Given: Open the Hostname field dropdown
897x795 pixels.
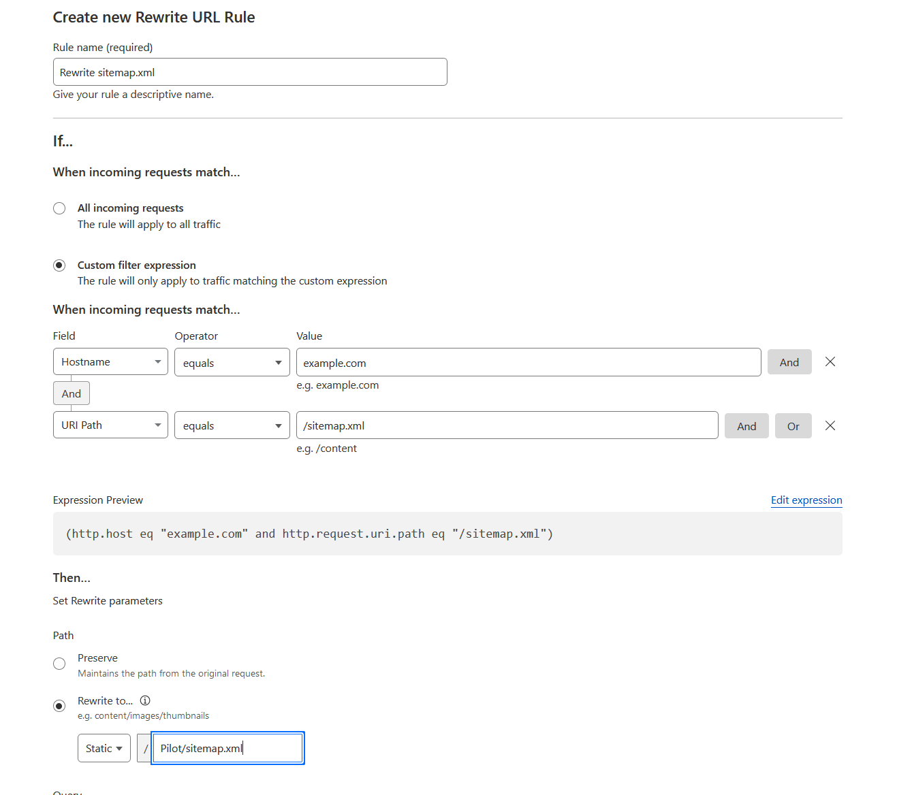Looking at the screenshot, I should (x=110, y=362).
